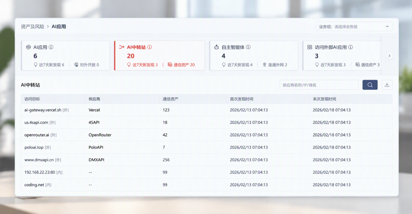The image size is (412, 214).
Task: Click Vercel supplier cell
Action: pyautogui.click(x=94, y=110)
